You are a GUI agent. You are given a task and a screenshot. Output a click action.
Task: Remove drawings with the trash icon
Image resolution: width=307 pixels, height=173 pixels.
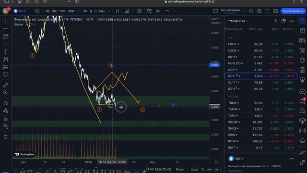(x=5, y=136)
